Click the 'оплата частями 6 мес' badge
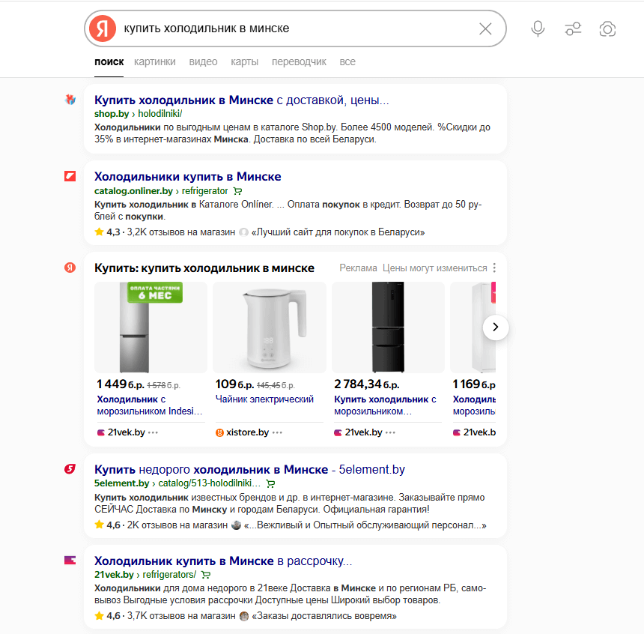The width and height of the screenshot is (644, 634). 155,292
